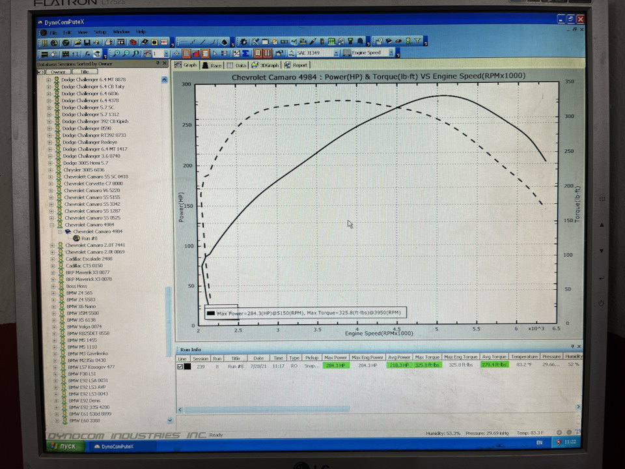The height and width of the screenshot is (469, 625).
Task: Click the red ladybug-shaped toolbar icon
Action: click(x=133, y=42)
